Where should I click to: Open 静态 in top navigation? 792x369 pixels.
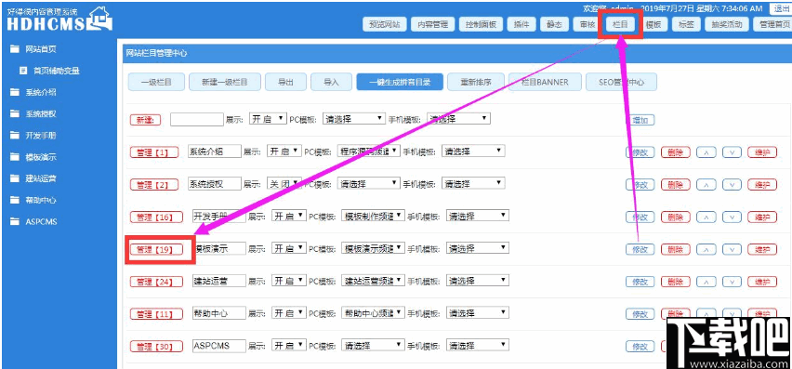tap(554, 24)
